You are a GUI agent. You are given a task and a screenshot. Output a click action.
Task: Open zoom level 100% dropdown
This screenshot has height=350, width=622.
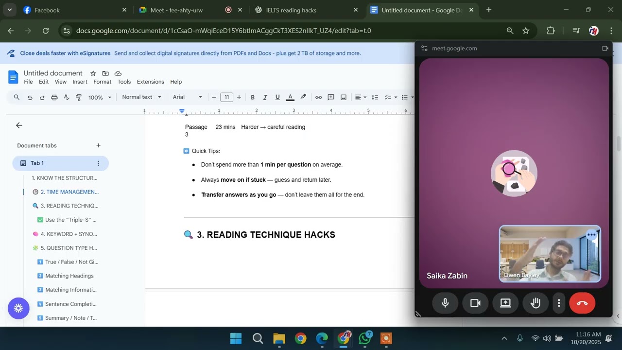(x=100, y=97)
